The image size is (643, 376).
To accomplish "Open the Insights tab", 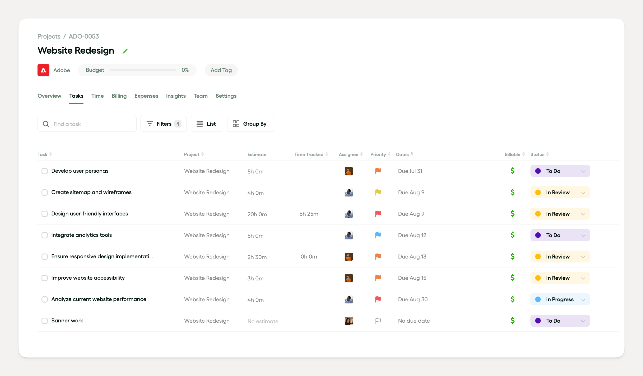I will pyautogui.click(x=176, y=96).
